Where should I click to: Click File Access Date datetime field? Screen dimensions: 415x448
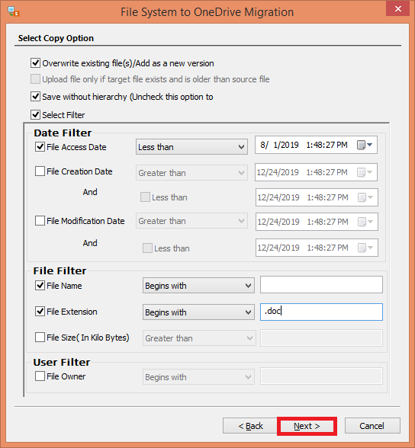[316, 145]
